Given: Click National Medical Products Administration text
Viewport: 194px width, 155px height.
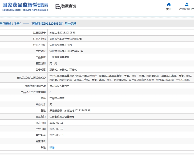Looking at the screenshot, I should tap(25, 10).
